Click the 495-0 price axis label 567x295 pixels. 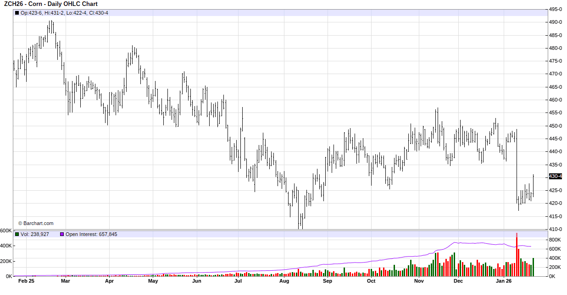tap(556, 9)
